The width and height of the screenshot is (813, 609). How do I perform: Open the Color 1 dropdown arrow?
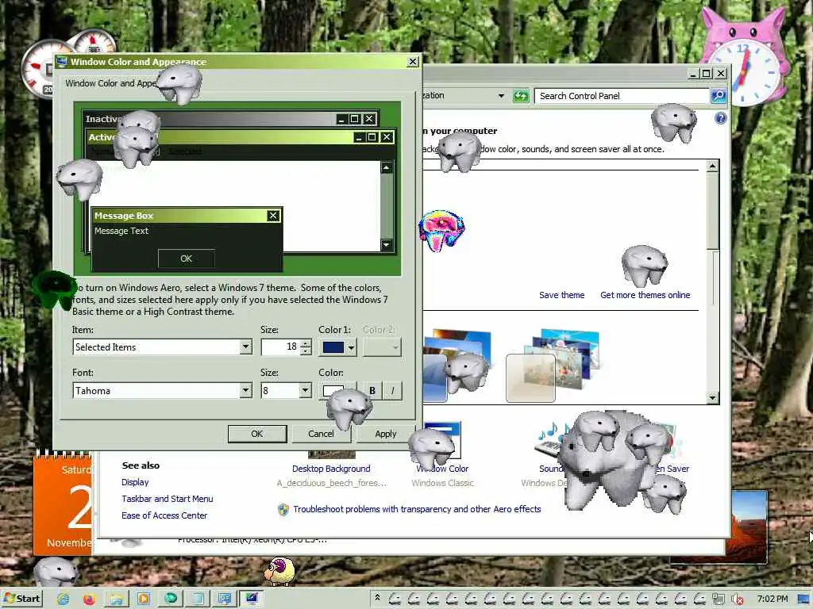(x=352, y=347)
